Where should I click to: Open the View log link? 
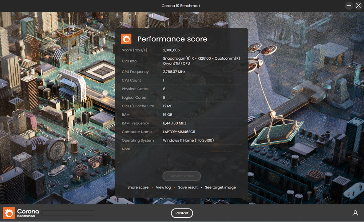(163, 187)
